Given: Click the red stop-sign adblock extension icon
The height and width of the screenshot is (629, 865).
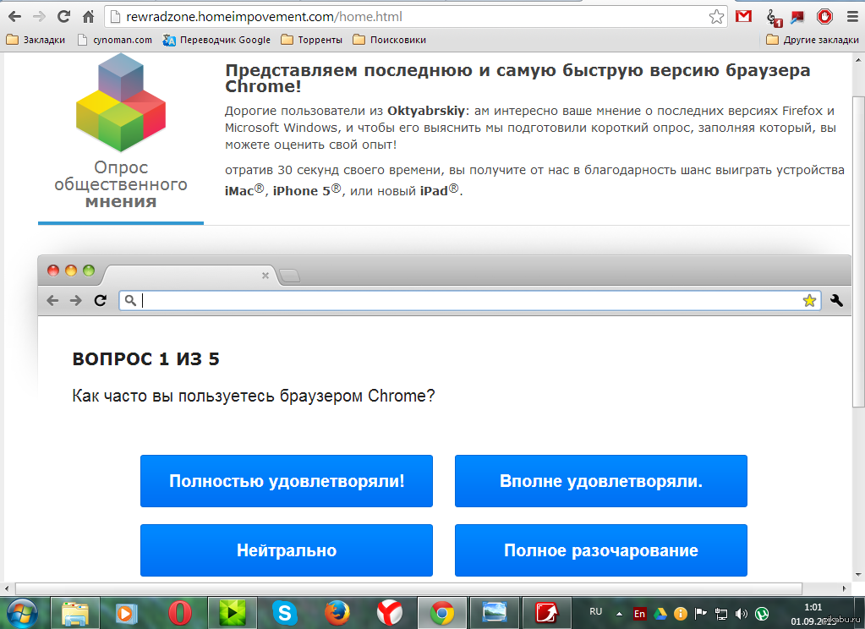Looking at the screenshot, I should [824, 16].
